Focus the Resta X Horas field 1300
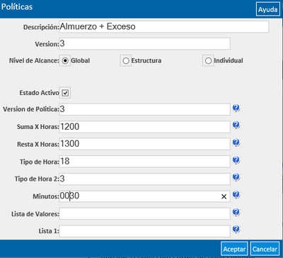Viewport: 283px width, 258px height. (x=144, y=144)
